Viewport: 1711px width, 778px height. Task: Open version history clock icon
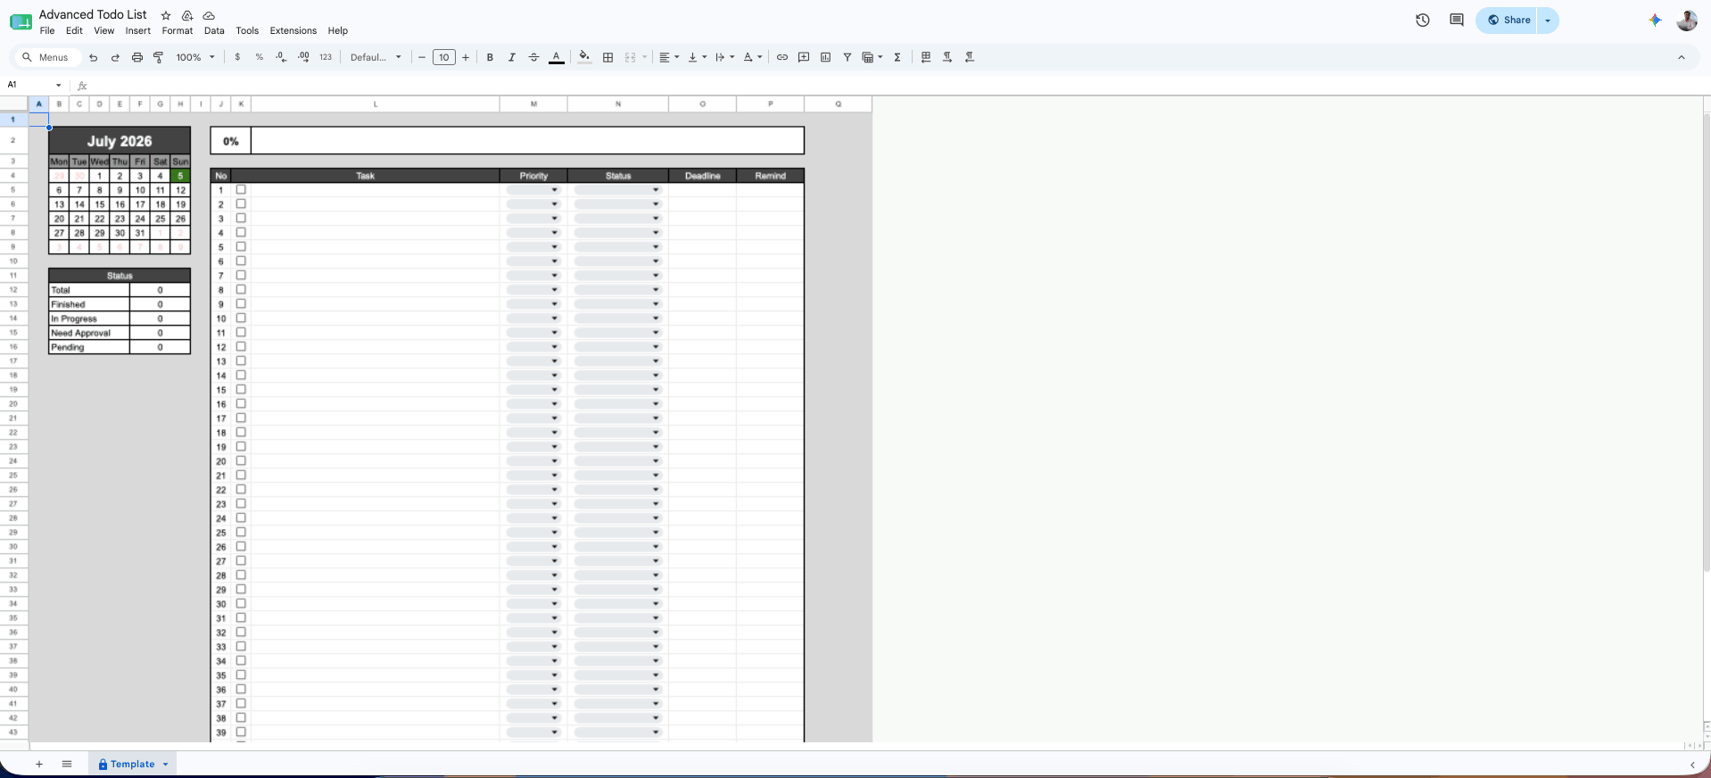tap(1423, 20)
